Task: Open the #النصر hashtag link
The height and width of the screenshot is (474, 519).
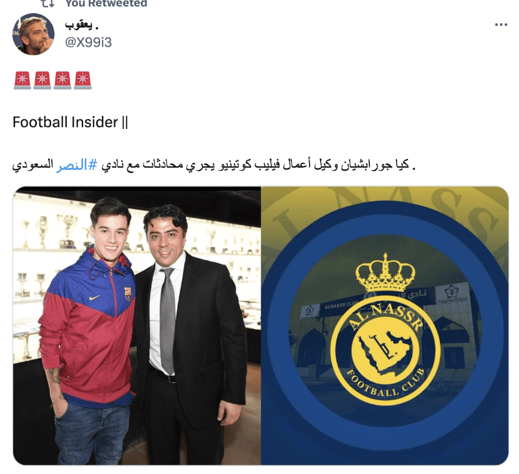Action: click(77, 165)
